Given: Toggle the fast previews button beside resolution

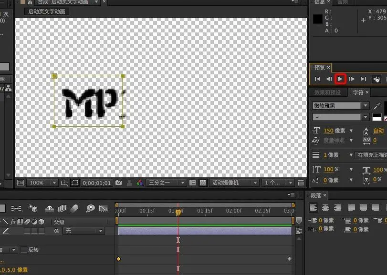Looking at the screenshot, I should tap(192, 183).
